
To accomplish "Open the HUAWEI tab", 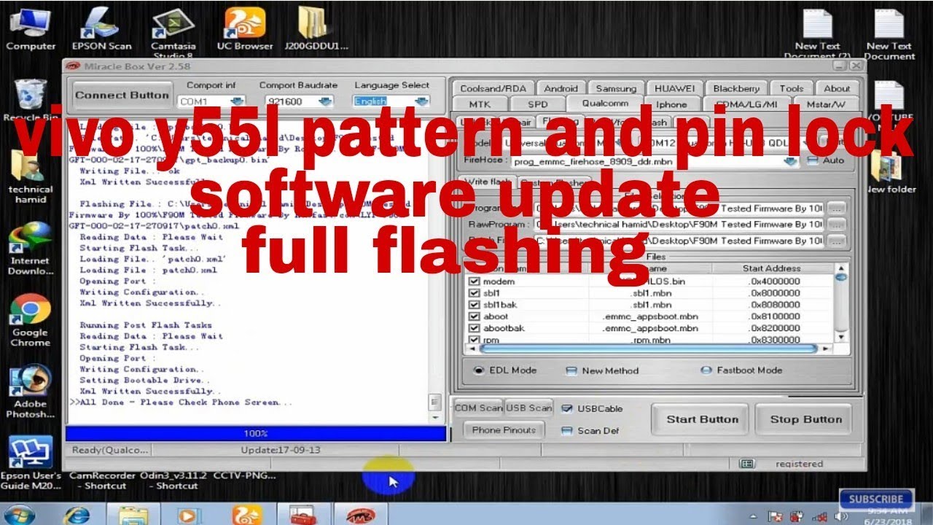I will [x=675, y=88].
